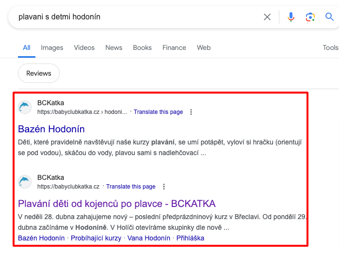This screenshot has width=339, height=254.
Task: Open the three-dot menu for the second result
Action: coord(164,187)
